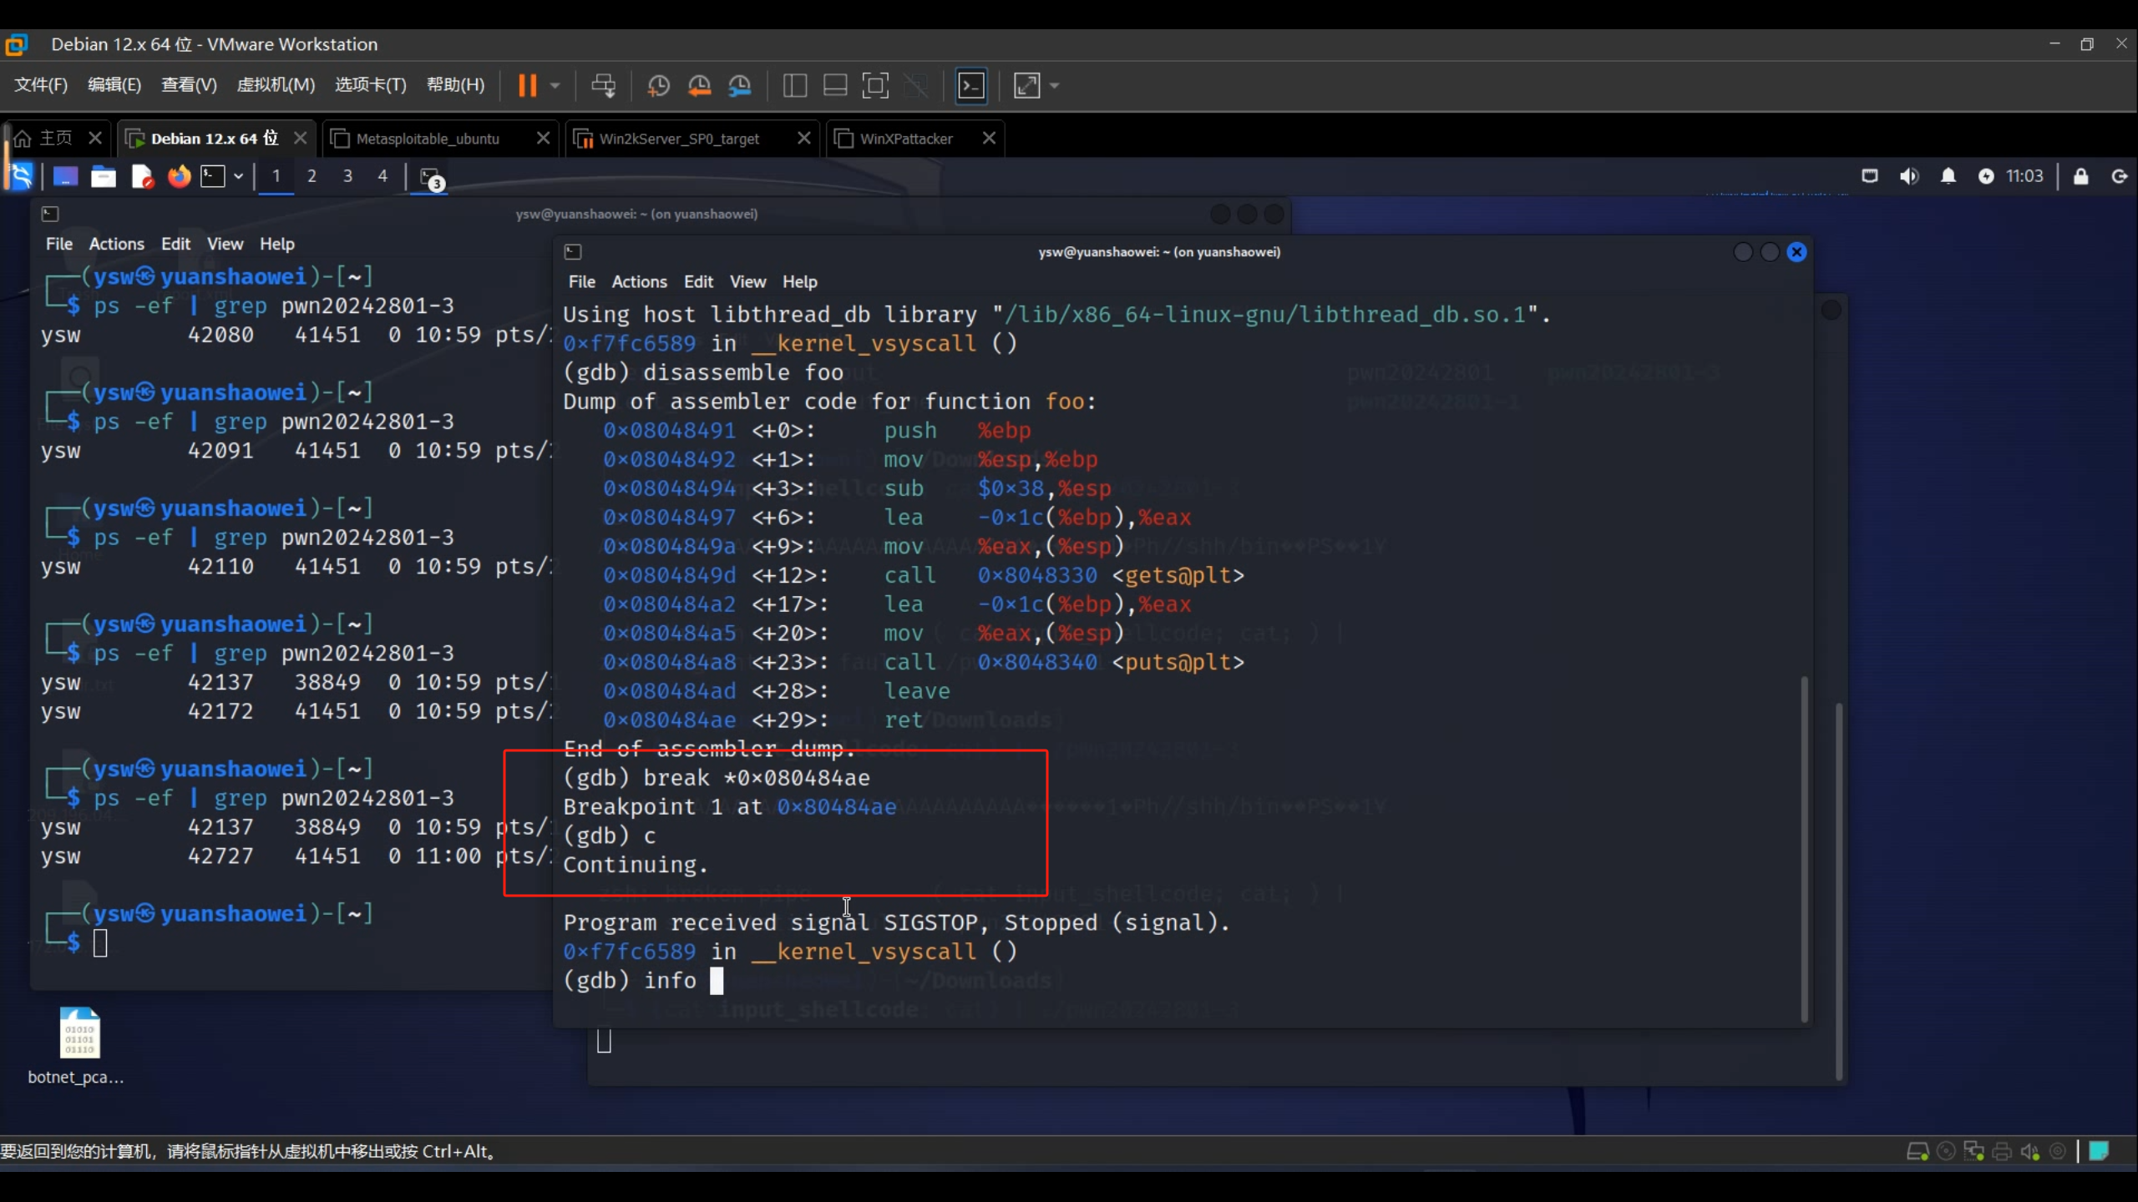This screenshot has width=2138, height=1202.
Task: Toggle the library sidebar panel
Action: coord(794,85)
